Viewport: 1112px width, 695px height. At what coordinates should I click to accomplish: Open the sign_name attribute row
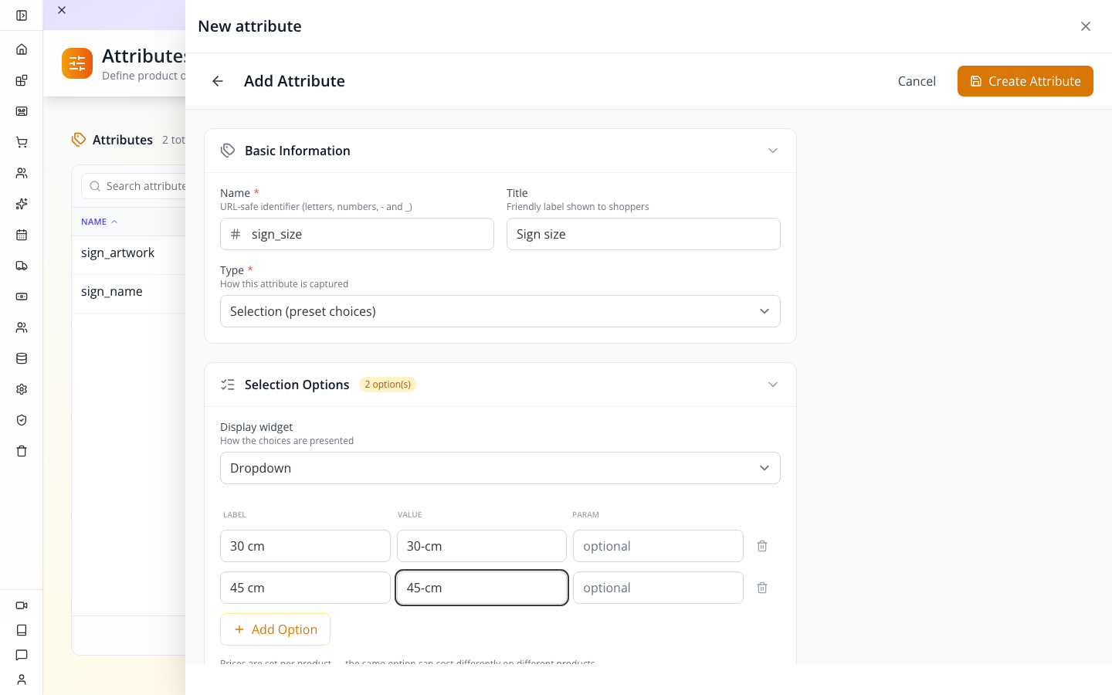pos(128,293)
